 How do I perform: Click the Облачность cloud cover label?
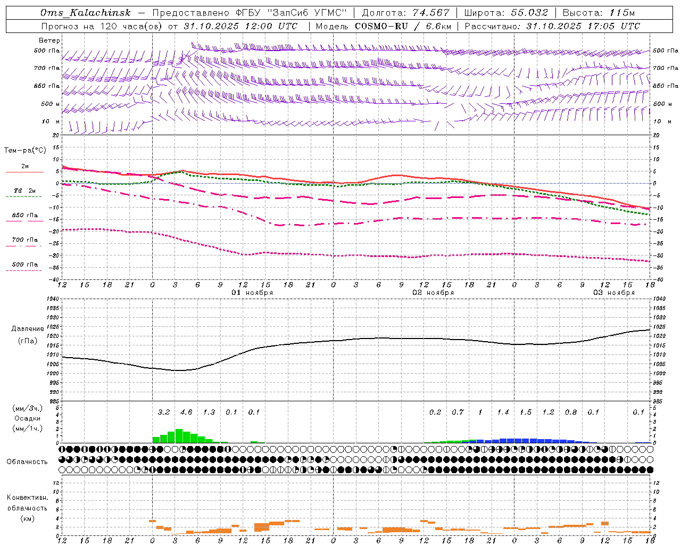pos(27,462)
